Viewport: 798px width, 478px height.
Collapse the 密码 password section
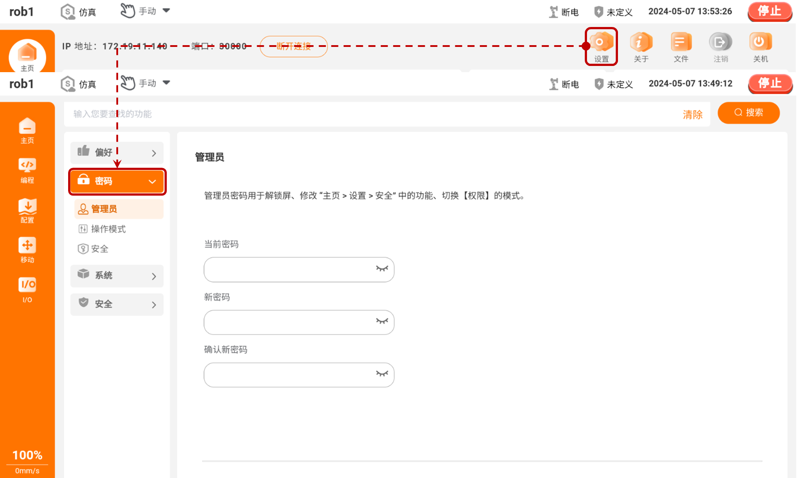coord(117,181)
